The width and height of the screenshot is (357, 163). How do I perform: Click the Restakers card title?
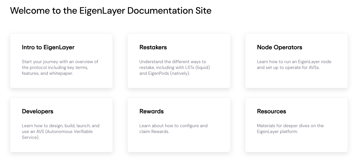[153, 47]
